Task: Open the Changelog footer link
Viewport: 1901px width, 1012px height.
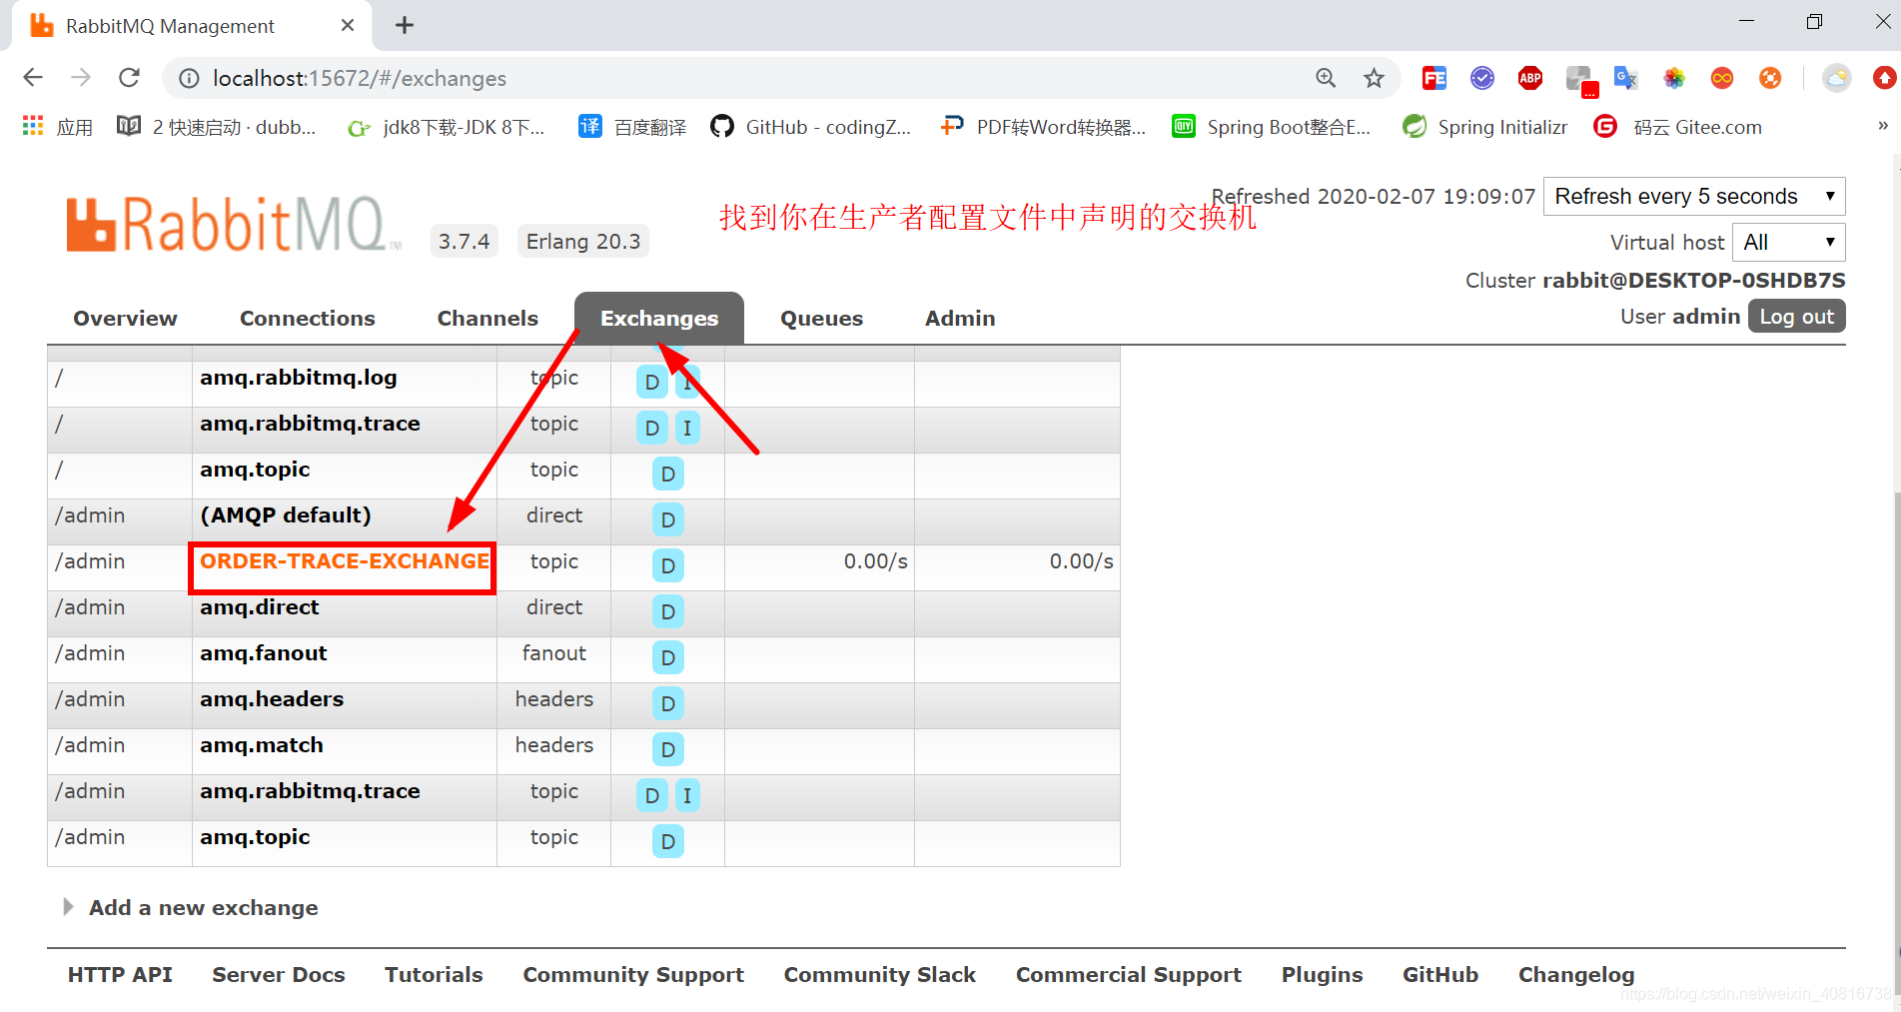Action: coord(1576,974)
